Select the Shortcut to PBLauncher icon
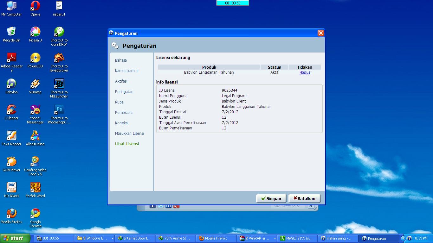The image size is (433, 243). [x=59, y=88]
